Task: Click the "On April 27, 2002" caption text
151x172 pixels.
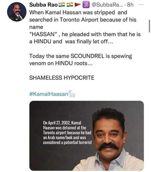Action: click(x=62, y=123)
